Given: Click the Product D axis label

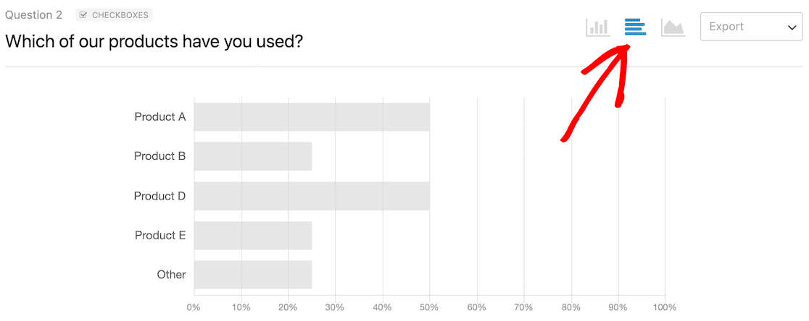Looking at the screenshot, I should tap(160, 196).
